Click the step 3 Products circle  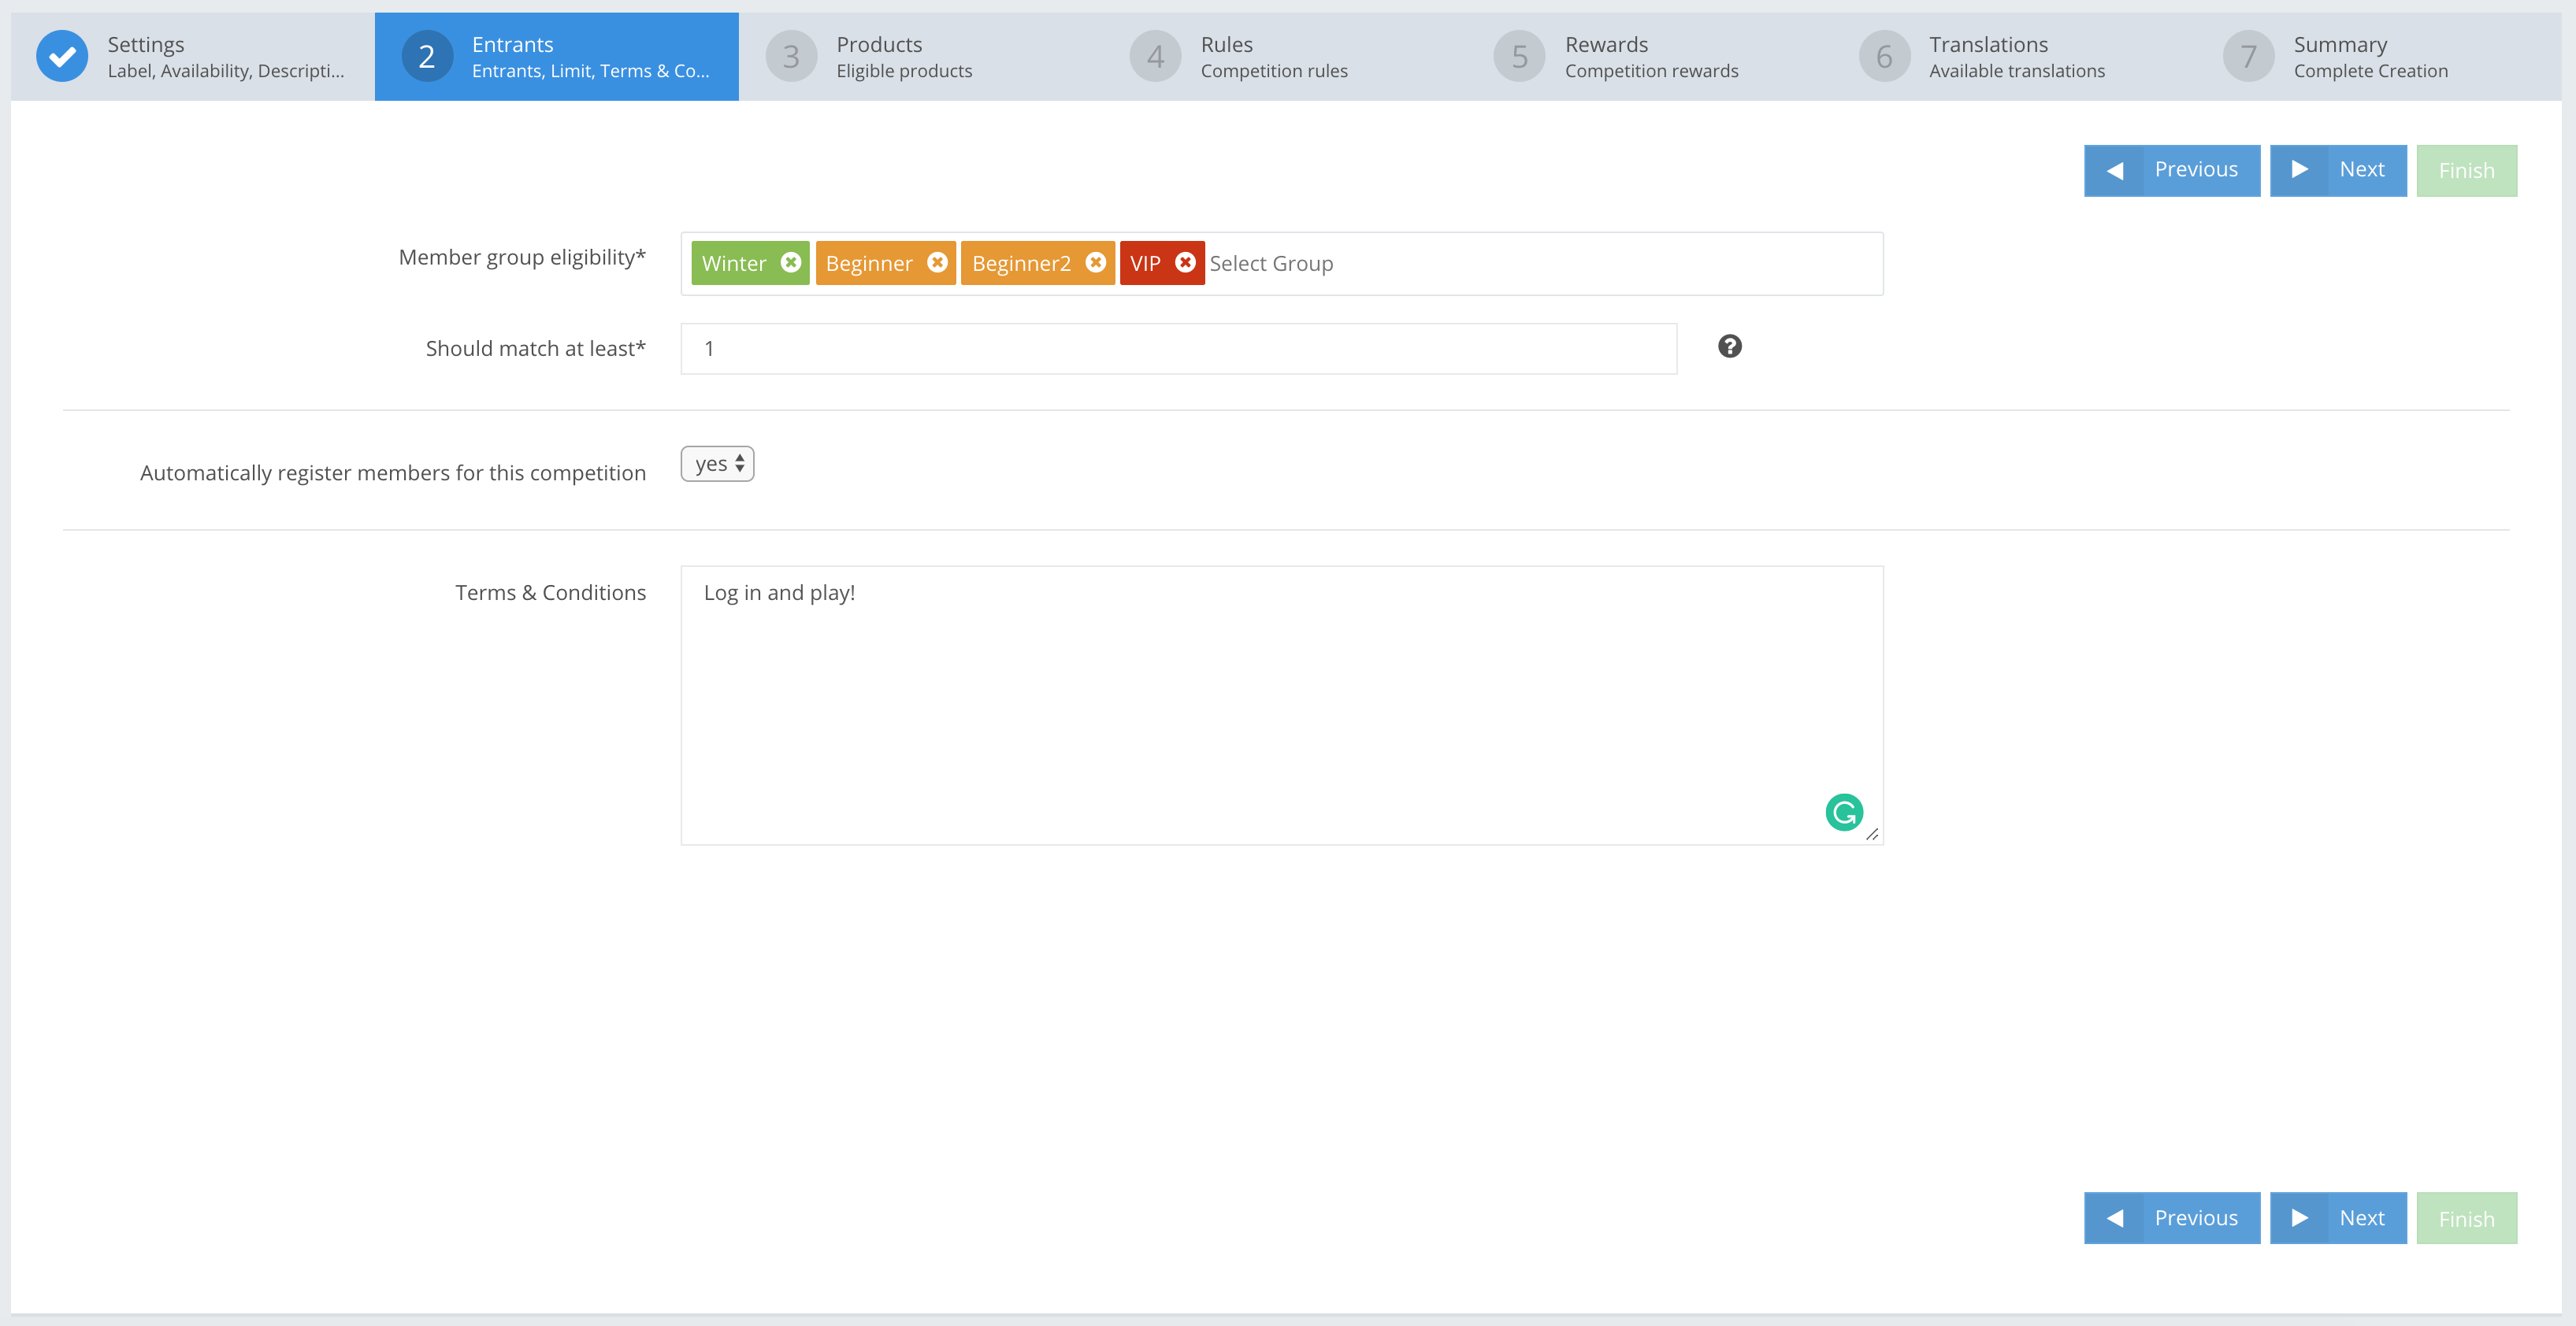pyautogui.click(x=791, y=57)
